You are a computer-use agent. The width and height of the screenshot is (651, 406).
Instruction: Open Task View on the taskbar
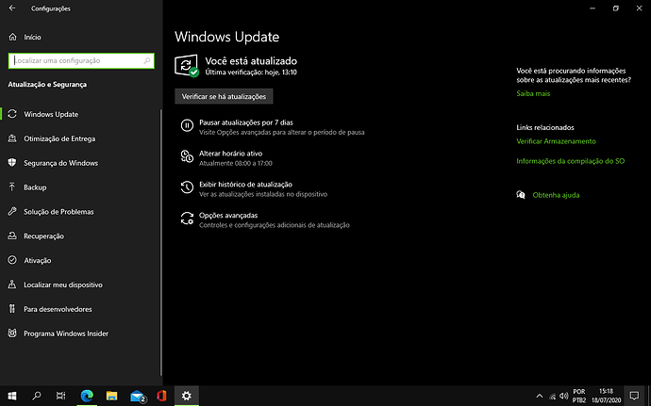click(61, 396)
